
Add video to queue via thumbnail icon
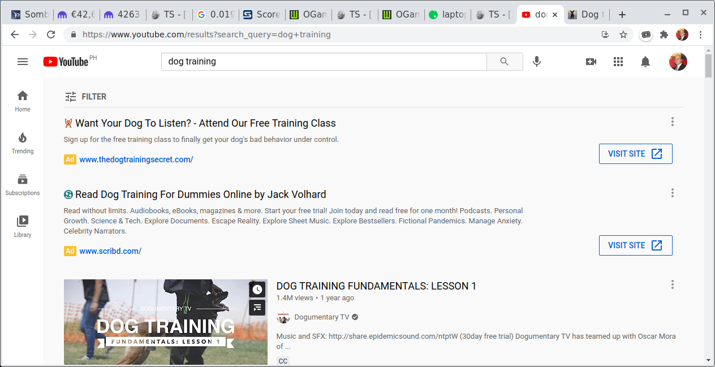pos(257,307)
